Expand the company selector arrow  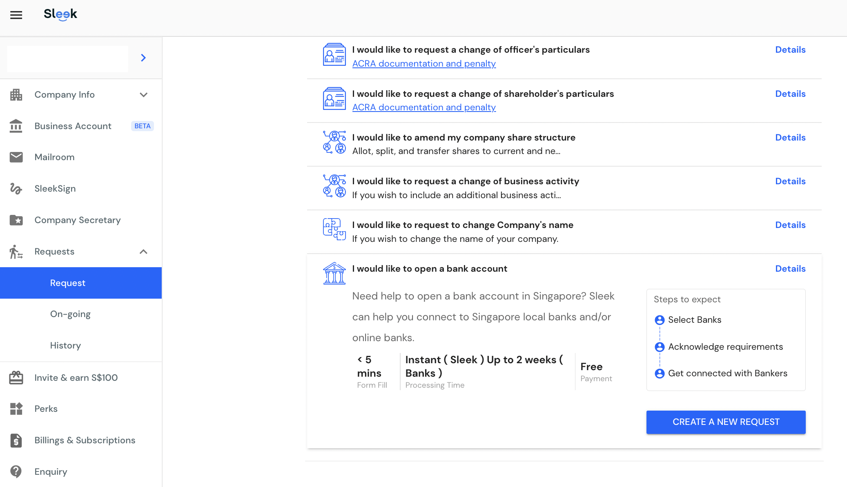pos(143,58)
